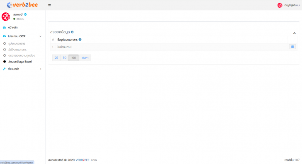Click the โปรแกรม OCR cloud icon
302x164 pixels.
(x=4, y=36)
